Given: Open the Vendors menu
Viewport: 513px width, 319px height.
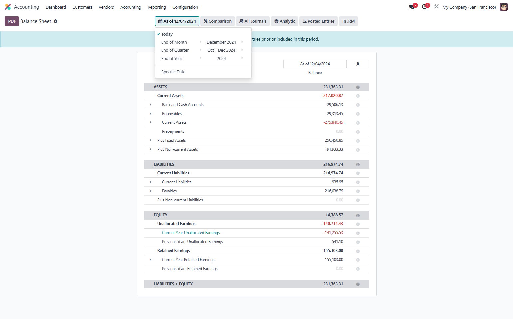Looking at the screenshot, I should [x=106, y=7].
